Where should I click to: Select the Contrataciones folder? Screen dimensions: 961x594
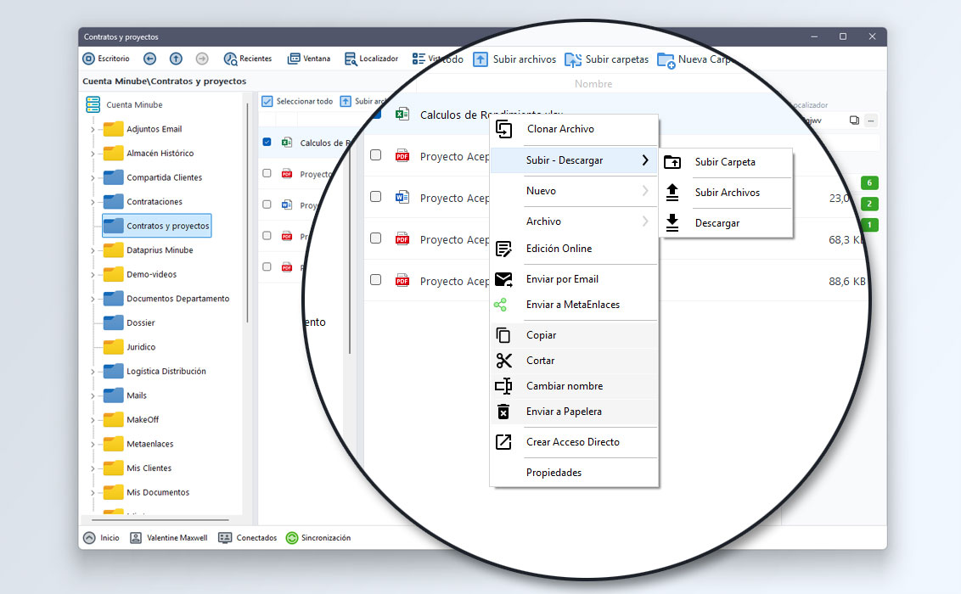click(143, 201)
